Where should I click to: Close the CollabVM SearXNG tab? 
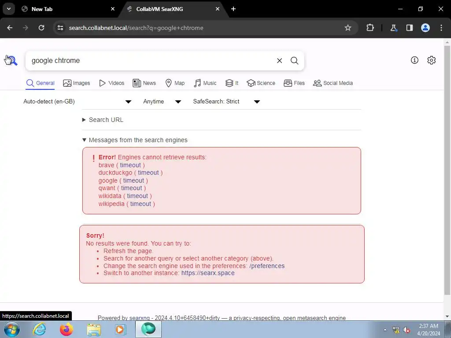(218, 9)
